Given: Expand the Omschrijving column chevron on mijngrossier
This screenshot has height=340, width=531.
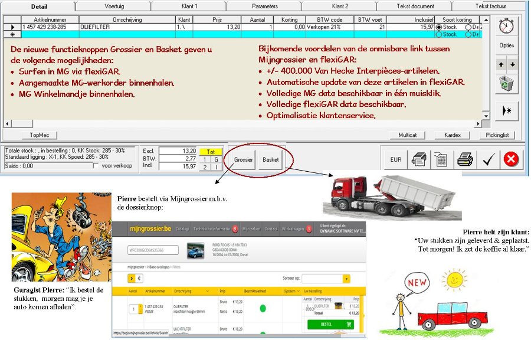Looking at the screenshot, I should point(208,291).
